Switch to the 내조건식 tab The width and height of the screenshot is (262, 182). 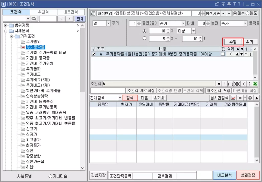[71, 12]
